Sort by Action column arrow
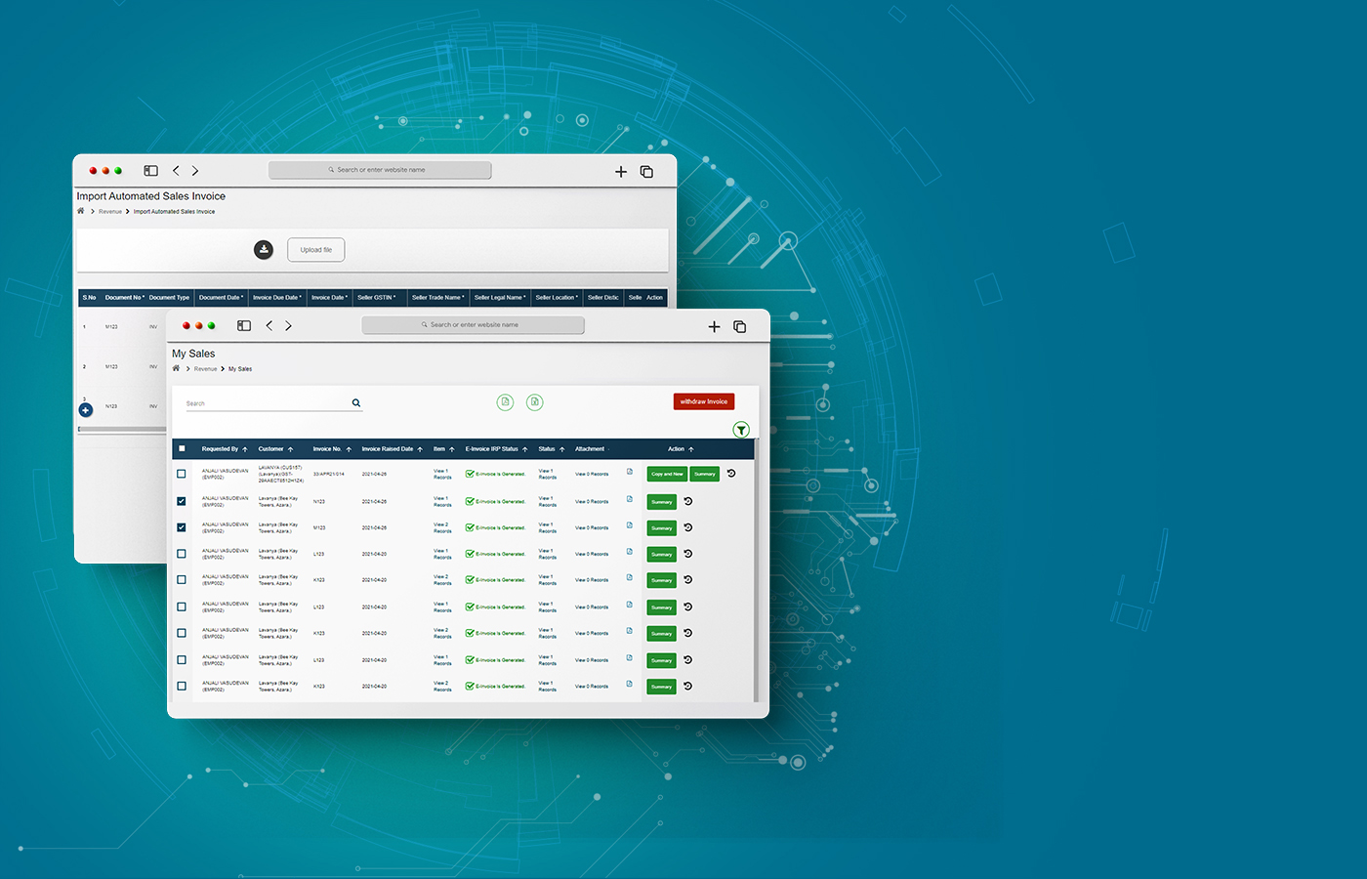Viewport: 1367px width, 879px height. point(691,449)
